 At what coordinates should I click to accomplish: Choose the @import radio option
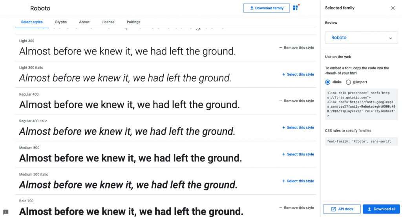coord(348,82)
